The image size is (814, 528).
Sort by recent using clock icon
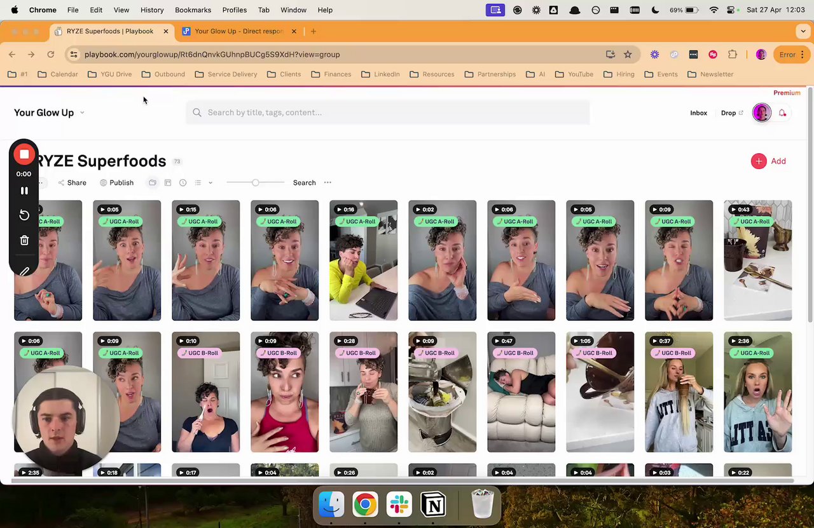click(183, 182)
